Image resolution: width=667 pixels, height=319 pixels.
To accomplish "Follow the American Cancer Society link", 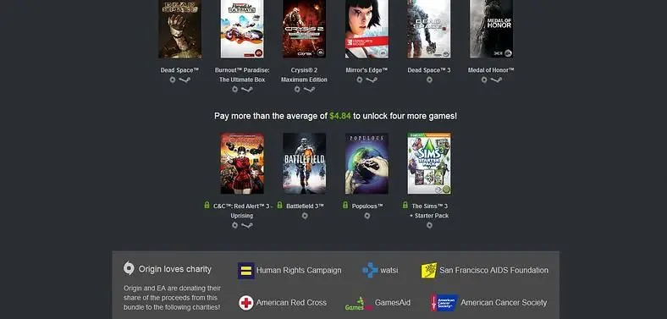I will click(x=504, y=303).
